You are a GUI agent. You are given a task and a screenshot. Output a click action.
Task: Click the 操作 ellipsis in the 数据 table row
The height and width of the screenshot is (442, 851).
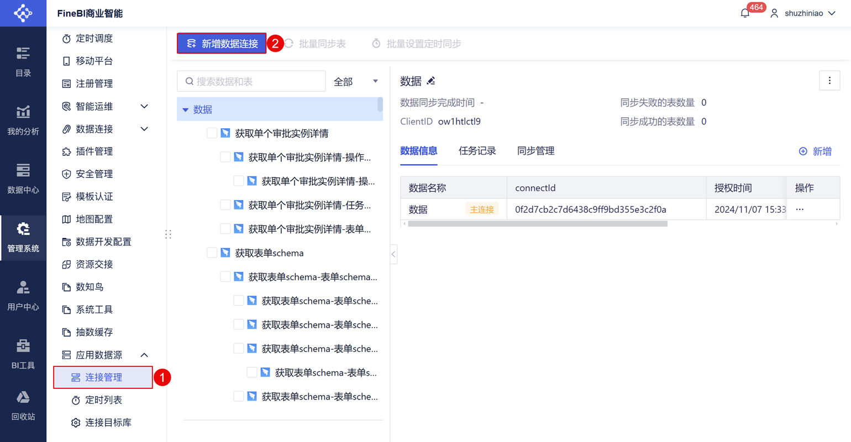(x=800, y=209)
